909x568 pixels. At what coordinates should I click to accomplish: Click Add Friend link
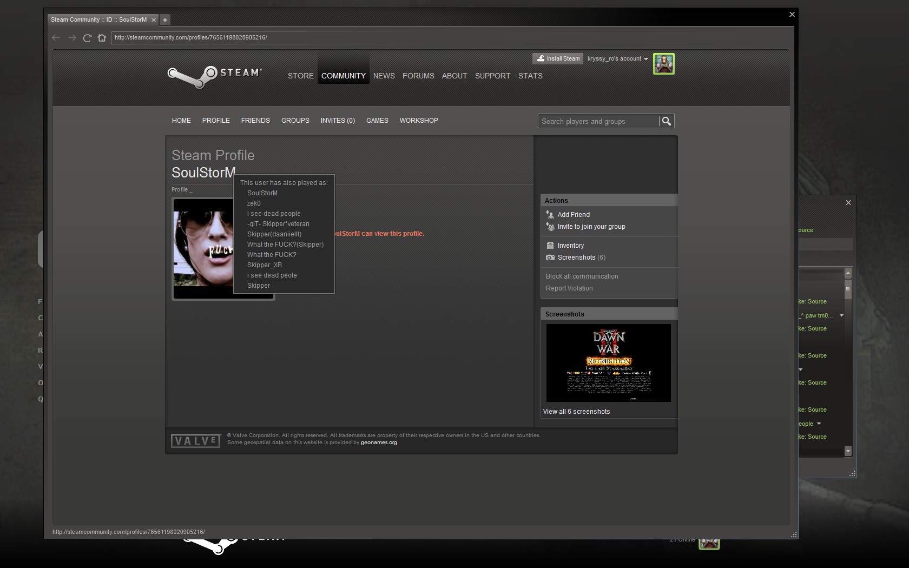(x=574, y=215)
